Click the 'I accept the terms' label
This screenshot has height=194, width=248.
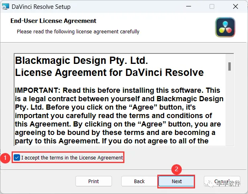click(x=72, y=157)
